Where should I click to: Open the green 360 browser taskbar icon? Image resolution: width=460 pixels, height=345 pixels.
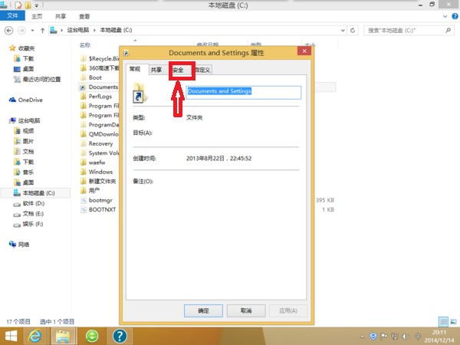(x=92, y=337)
